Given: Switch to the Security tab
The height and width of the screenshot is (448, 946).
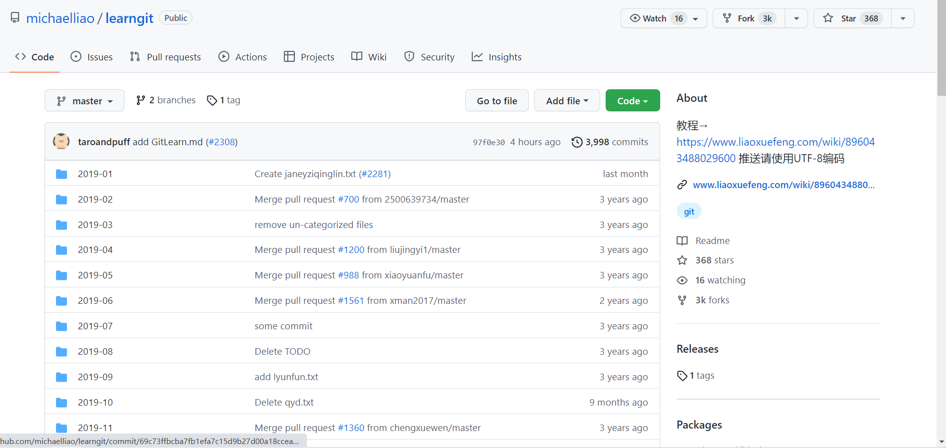Looking at the screenshot, I should 430,57.
